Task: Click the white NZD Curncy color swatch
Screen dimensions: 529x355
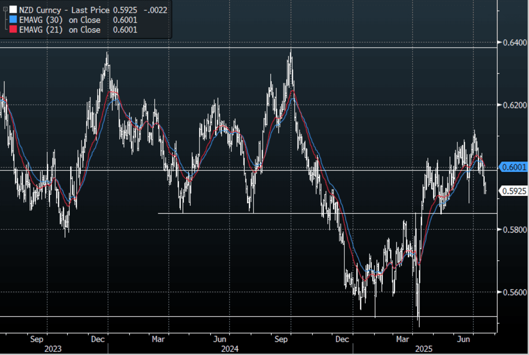Action: tap(13, 10)
